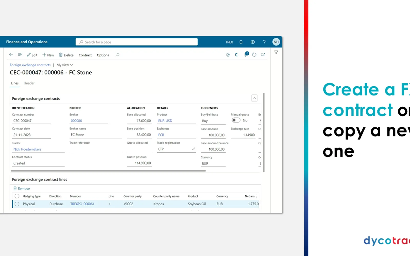Open the NH user account avatar

pyautogui.click(x=276, y=42)
